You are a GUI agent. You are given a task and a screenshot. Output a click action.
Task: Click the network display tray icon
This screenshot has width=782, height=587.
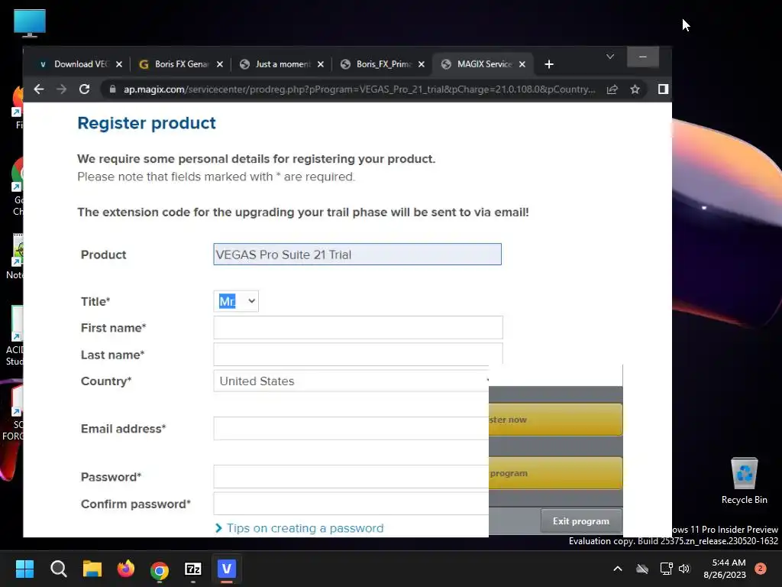pos(666,569)
